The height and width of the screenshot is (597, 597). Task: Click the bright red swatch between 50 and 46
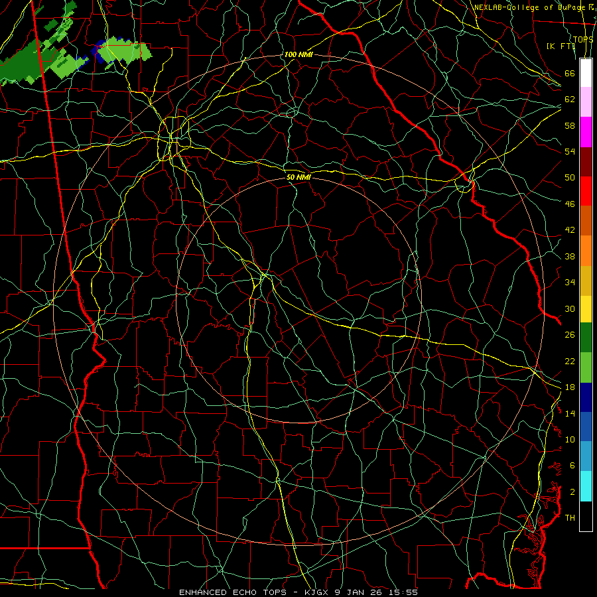[x=586, y=191]
